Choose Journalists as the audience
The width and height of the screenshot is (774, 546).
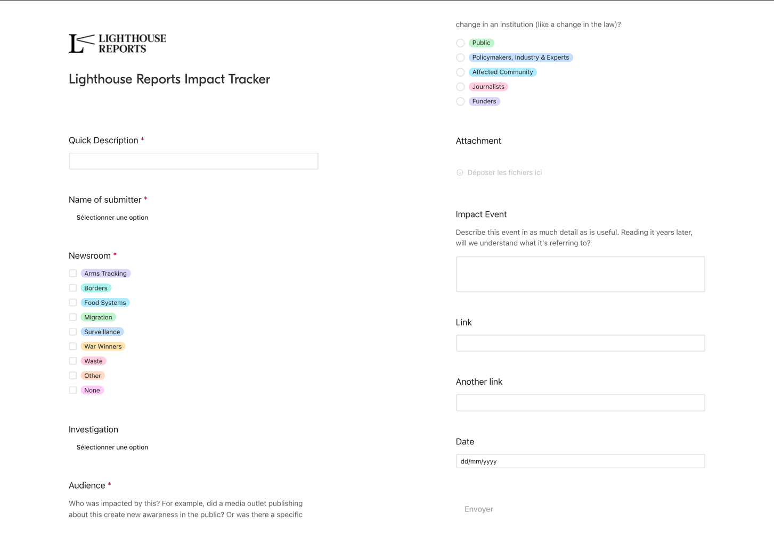coord(460,87)
